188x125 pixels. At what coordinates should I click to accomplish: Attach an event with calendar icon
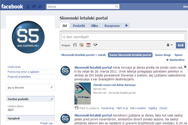click(88, 45)
